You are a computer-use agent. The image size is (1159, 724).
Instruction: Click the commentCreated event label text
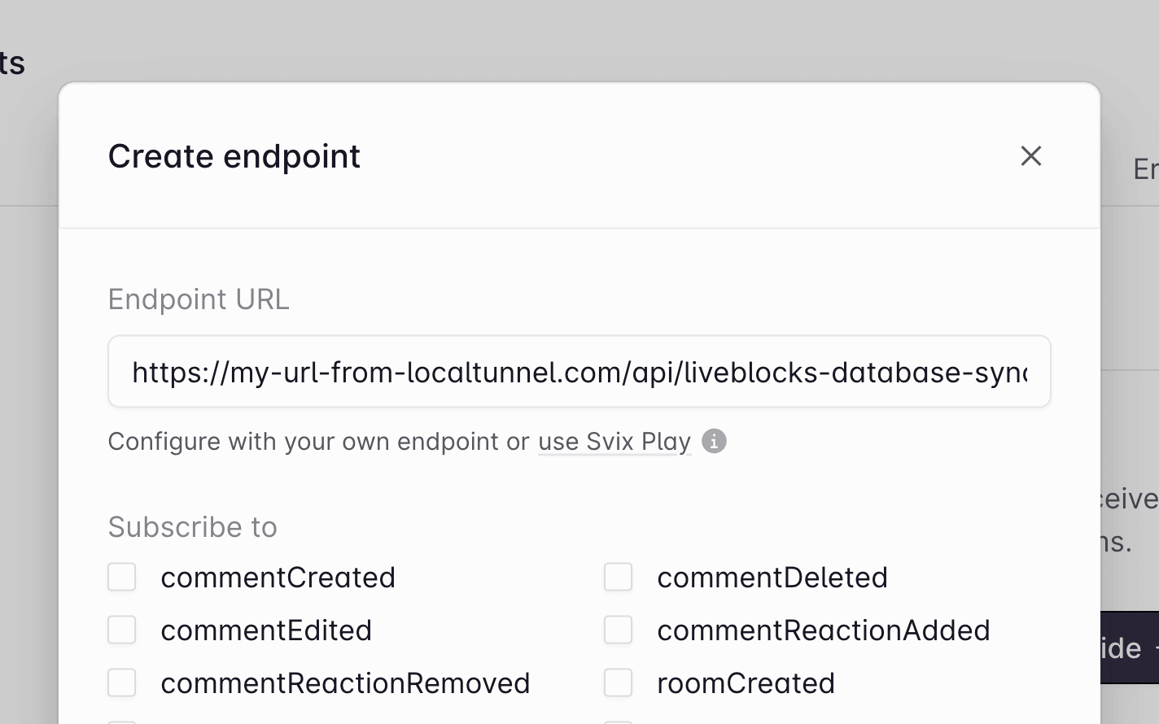tap(278, 577)
